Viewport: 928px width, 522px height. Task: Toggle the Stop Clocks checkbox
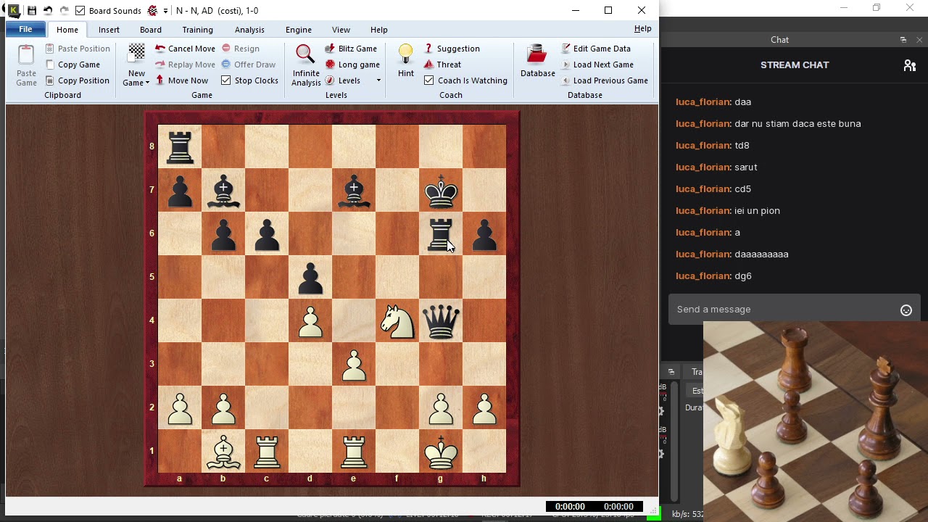(225, 80)
